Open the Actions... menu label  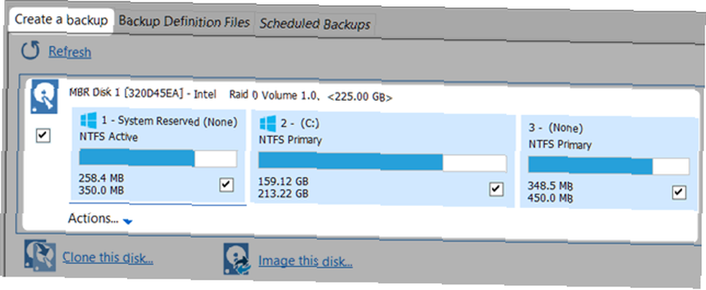[93, 219]
